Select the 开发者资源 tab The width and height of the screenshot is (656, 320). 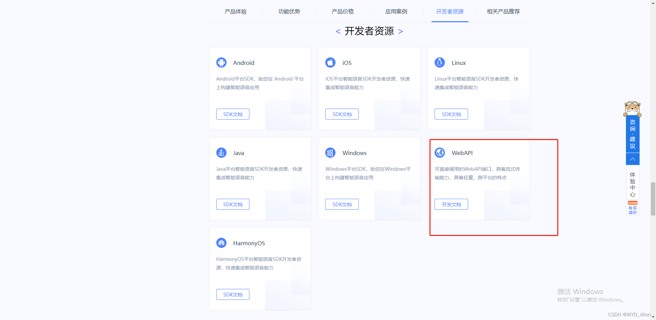click(x=450, y=12)
